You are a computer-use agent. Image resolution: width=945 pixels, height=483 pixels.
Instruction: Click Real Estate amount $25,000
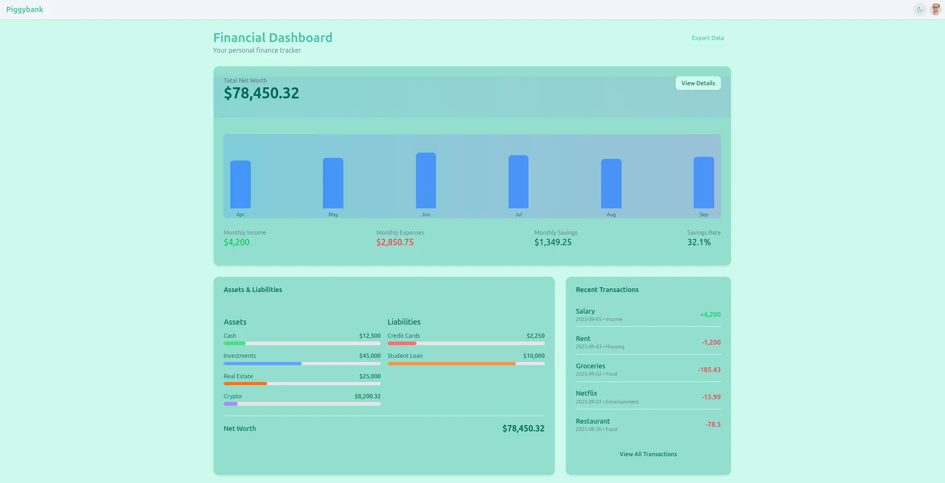370,376
